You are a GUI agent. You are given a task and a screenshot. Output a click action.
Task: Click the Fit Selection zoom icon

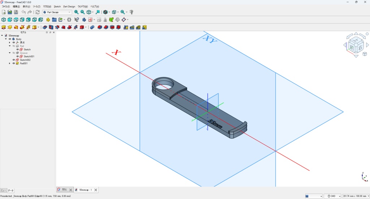click(83, 12)
